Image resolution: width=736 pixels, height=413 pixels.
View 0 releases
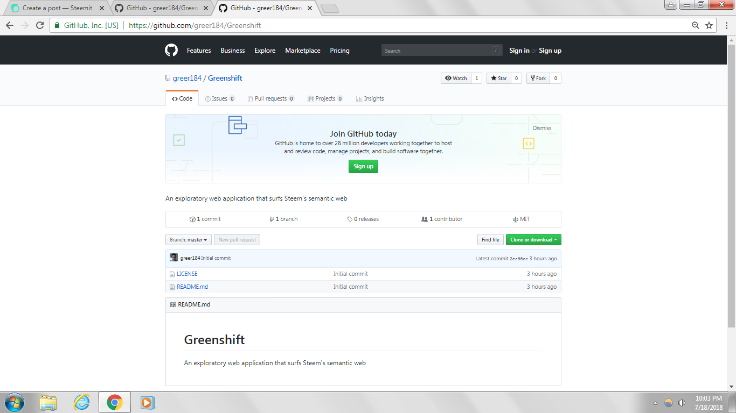click(363, 219)
